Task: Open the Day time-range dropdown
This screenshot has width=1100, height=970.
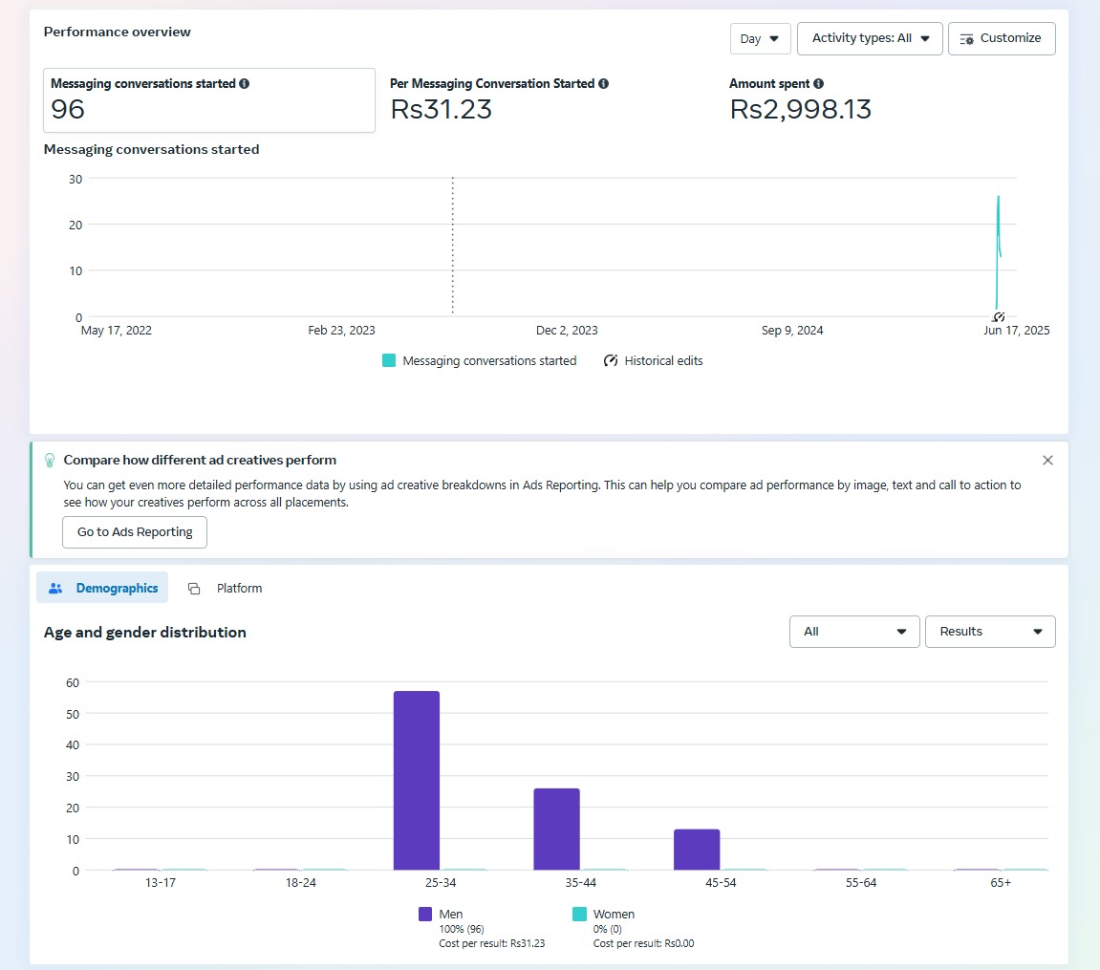Action: point(760,39)
